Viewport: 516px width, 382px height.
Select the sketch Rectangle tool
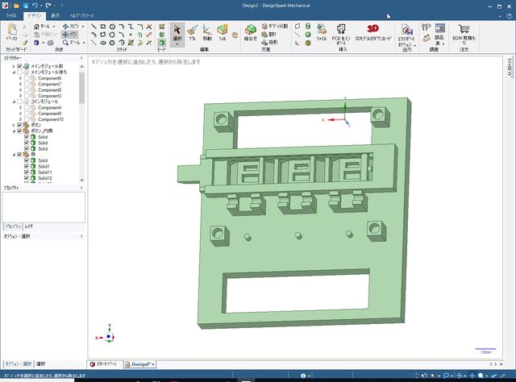pos(103,27)
